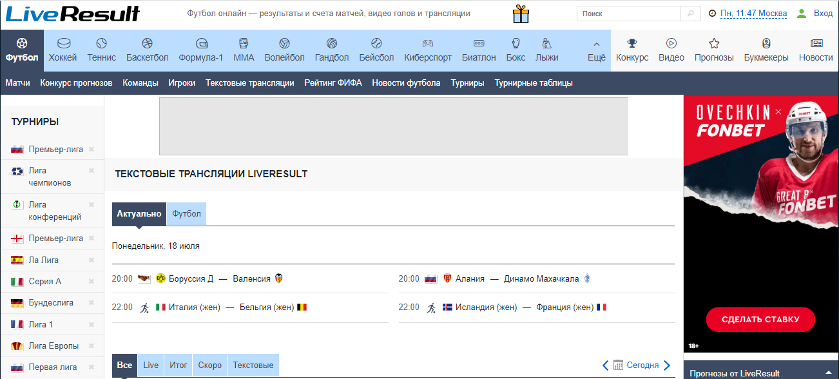Image resolution: width=839 pixels, height=379 pixels.
Task: Go to previous day arrow
Action: pos(605,365)
